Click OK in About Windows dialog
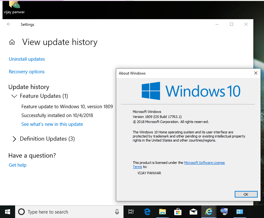264x218 pixels. [x=246, y=194]
